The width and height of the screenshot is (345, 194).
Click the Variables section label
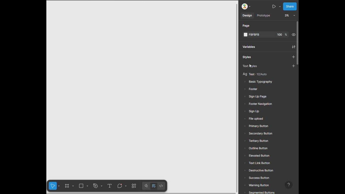249,47
